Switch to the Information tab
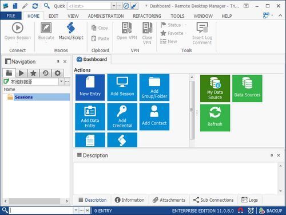This screenshot has width=286, height=215. point(130,200)
